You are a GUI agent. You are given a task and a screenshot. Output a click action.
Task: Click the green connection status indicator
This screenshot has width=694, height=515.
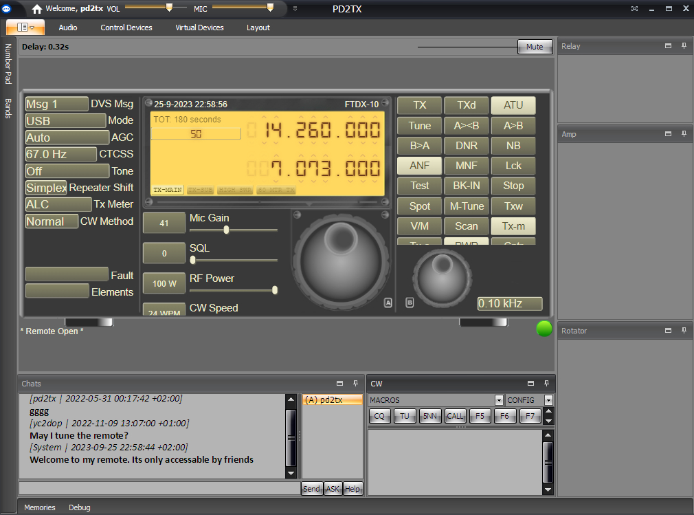tap(544, 329)
